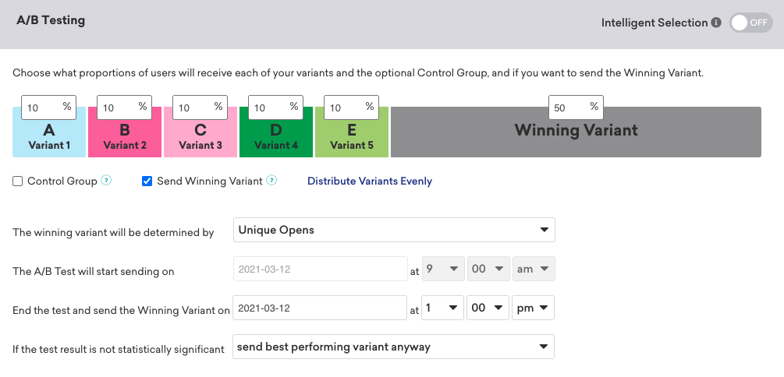Screen dimensions: 784x377
Task: Click the Intelligent Selection info icon
Action: coord(716,23)
